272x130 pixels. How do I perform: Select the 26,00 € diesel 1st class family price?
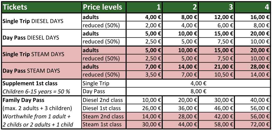(151, 108)
